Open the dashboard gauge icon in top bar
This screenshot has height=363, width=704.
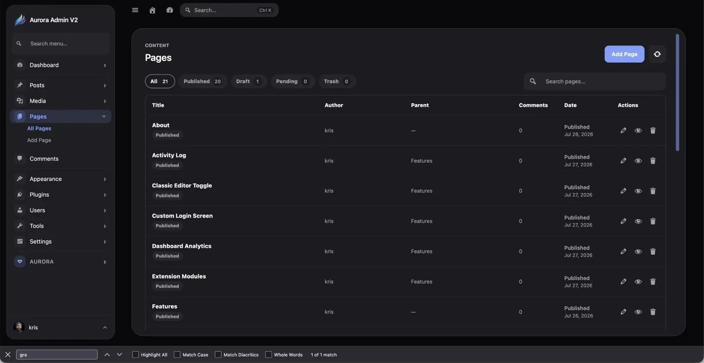(170, 10)
